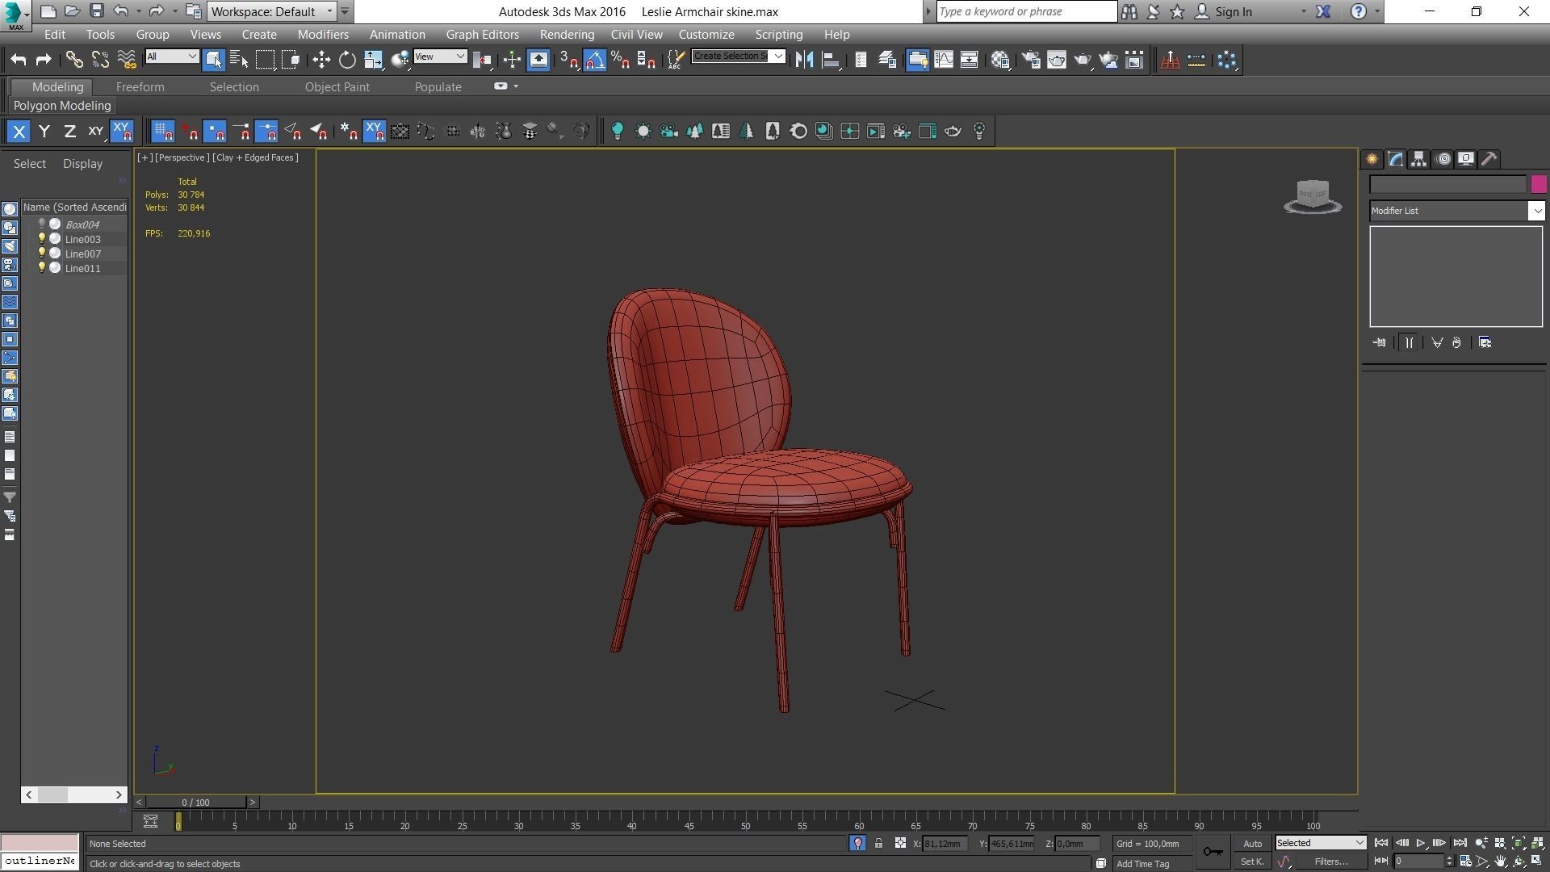Open the Help question-mark dropdown arrow
This screenshot has height=872, width=1550.
tap(1376, 11)
